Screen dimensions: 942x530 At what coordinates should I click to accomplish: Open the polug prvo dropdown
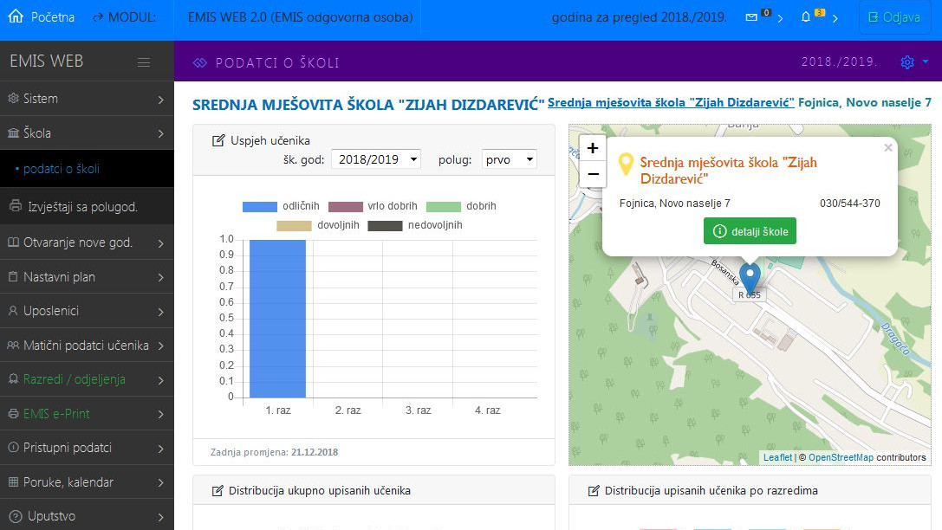coord(509,159)
